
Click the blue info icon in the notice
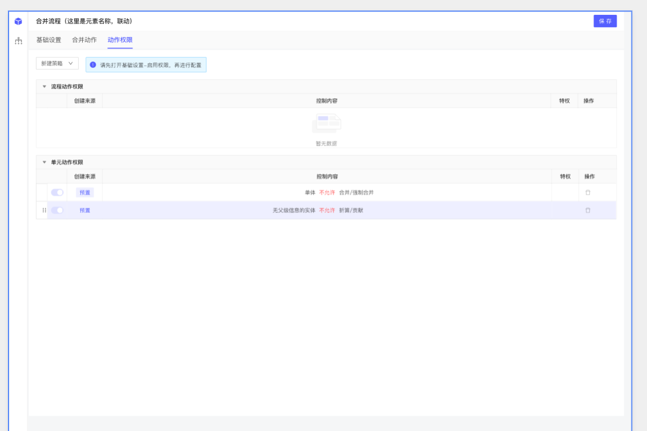(93, 65)
